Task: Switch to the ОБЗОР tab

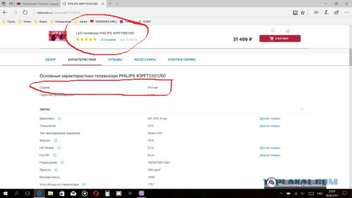Action: click(50, 59)
